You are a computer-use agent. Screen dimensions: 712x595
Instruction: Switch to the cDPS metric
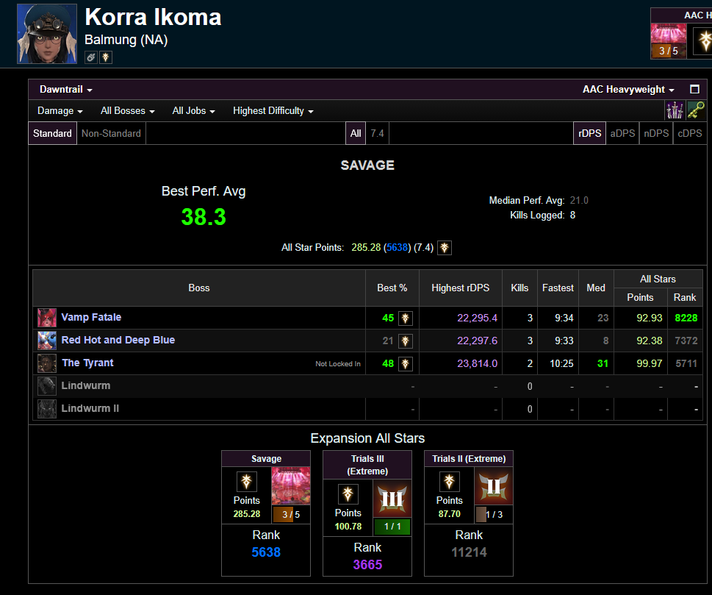pos(690,133)
